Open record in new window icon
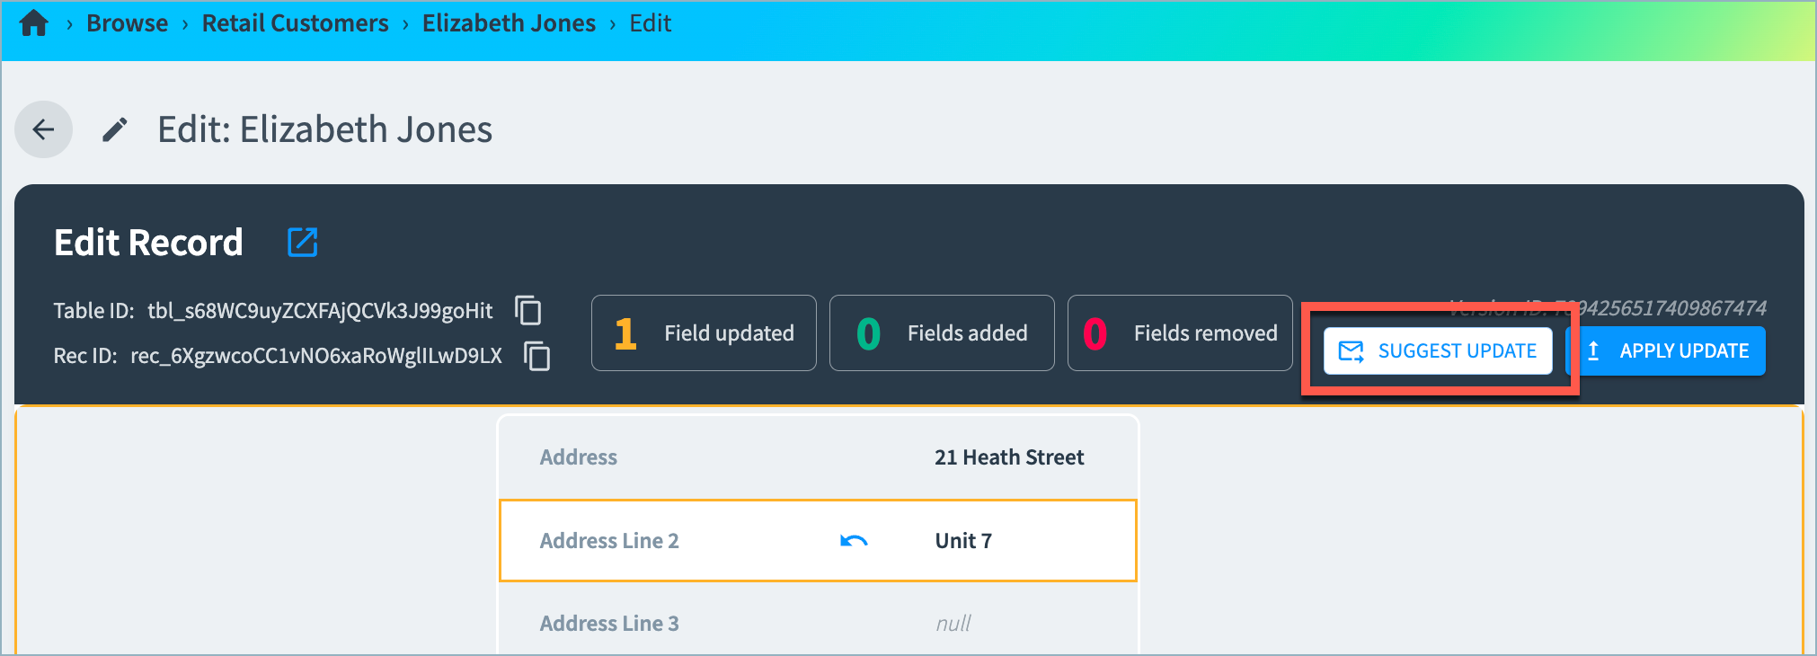The image size is (1817, 656). (302, 242)
